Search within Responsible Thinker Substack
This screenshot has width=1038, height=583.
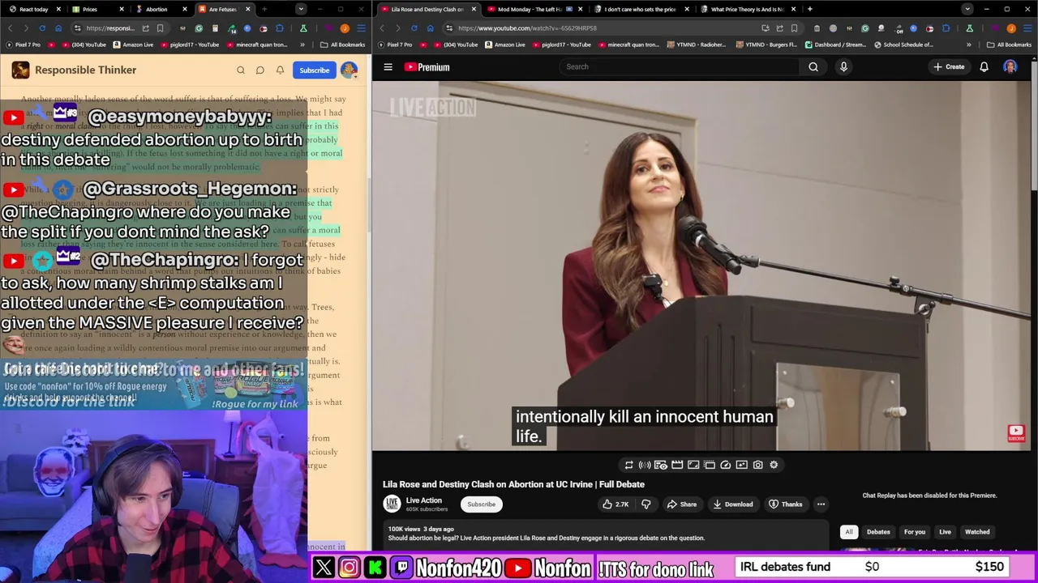click(241, 70)
